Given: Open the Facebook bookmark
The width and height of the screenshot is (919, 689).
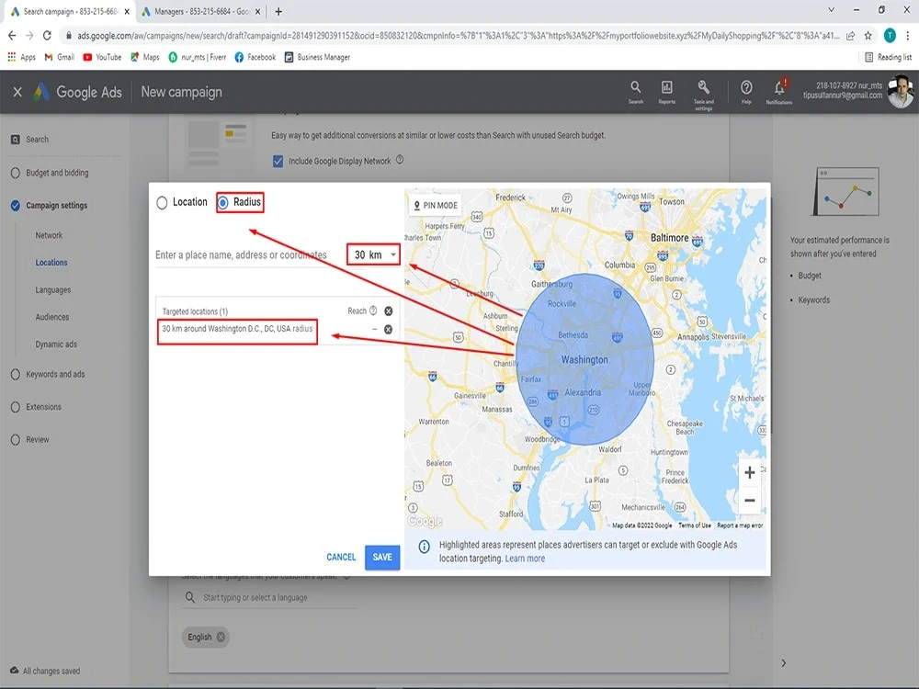Looking at the screenshot, I should [x=255, y=57].
